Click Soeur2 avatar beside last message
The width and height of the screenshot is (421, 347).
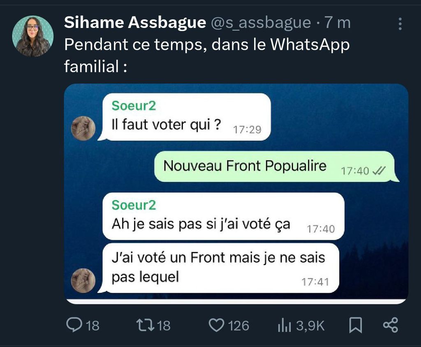point(83,280)
